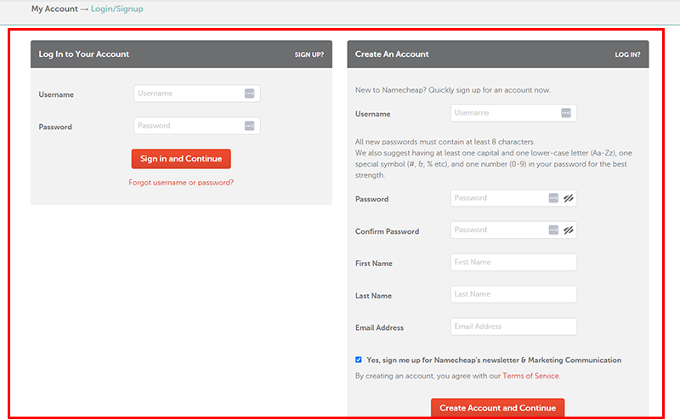Focus the login Username input field
The width and height of the screenshot is (680, 420).
[197, 94]
